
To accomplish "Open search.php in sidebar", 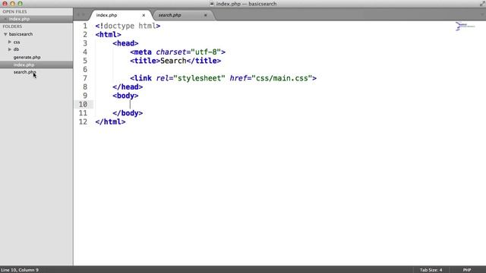I will (25, 72).
